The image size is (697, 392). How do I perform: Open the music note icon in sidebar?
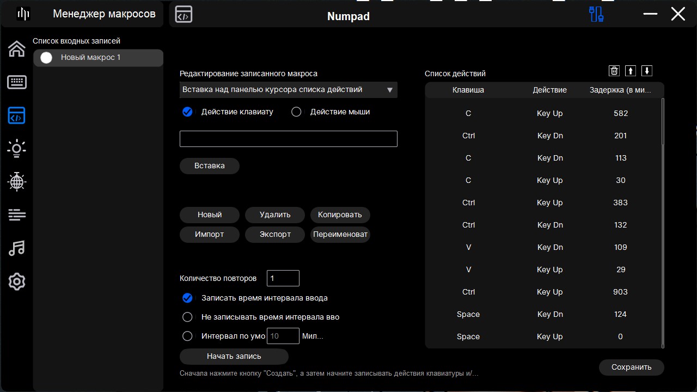(17, 248)
